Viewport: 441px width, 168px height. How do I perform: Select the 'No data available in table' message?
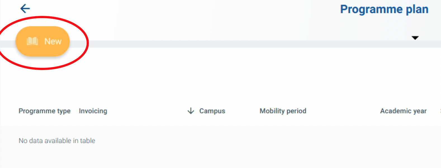pyautogui.click(x=57, y=141)
